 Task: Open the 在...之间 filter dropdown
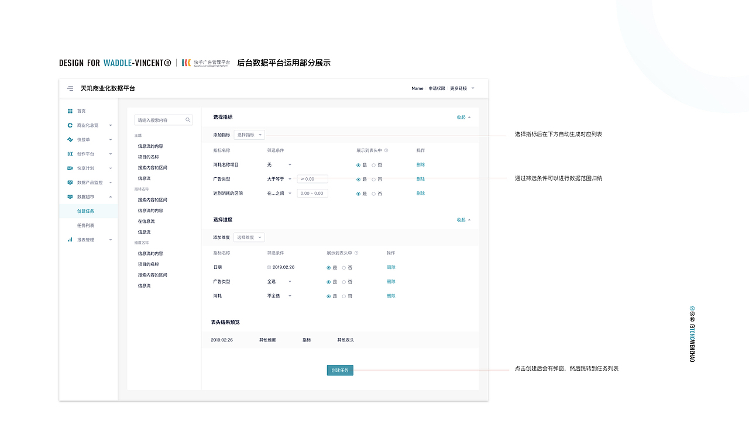pyautogui.click(x=279, y=193)
